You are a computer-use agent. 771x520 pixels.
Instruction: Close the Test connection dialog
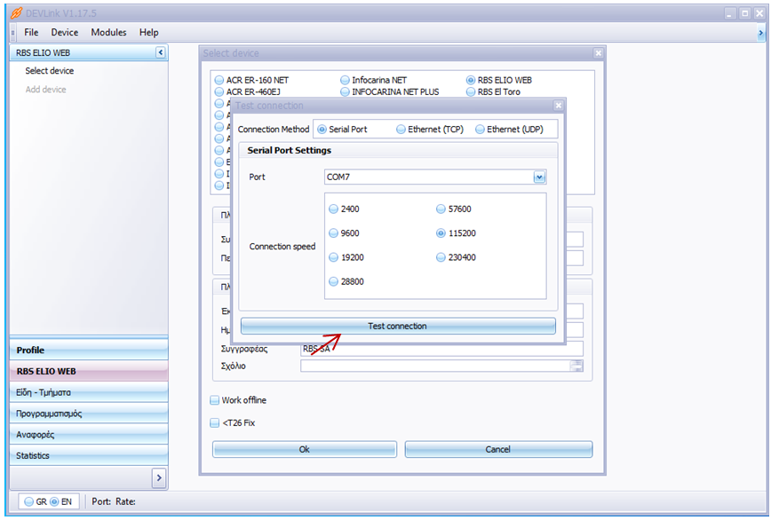click(x=558, y=106)
